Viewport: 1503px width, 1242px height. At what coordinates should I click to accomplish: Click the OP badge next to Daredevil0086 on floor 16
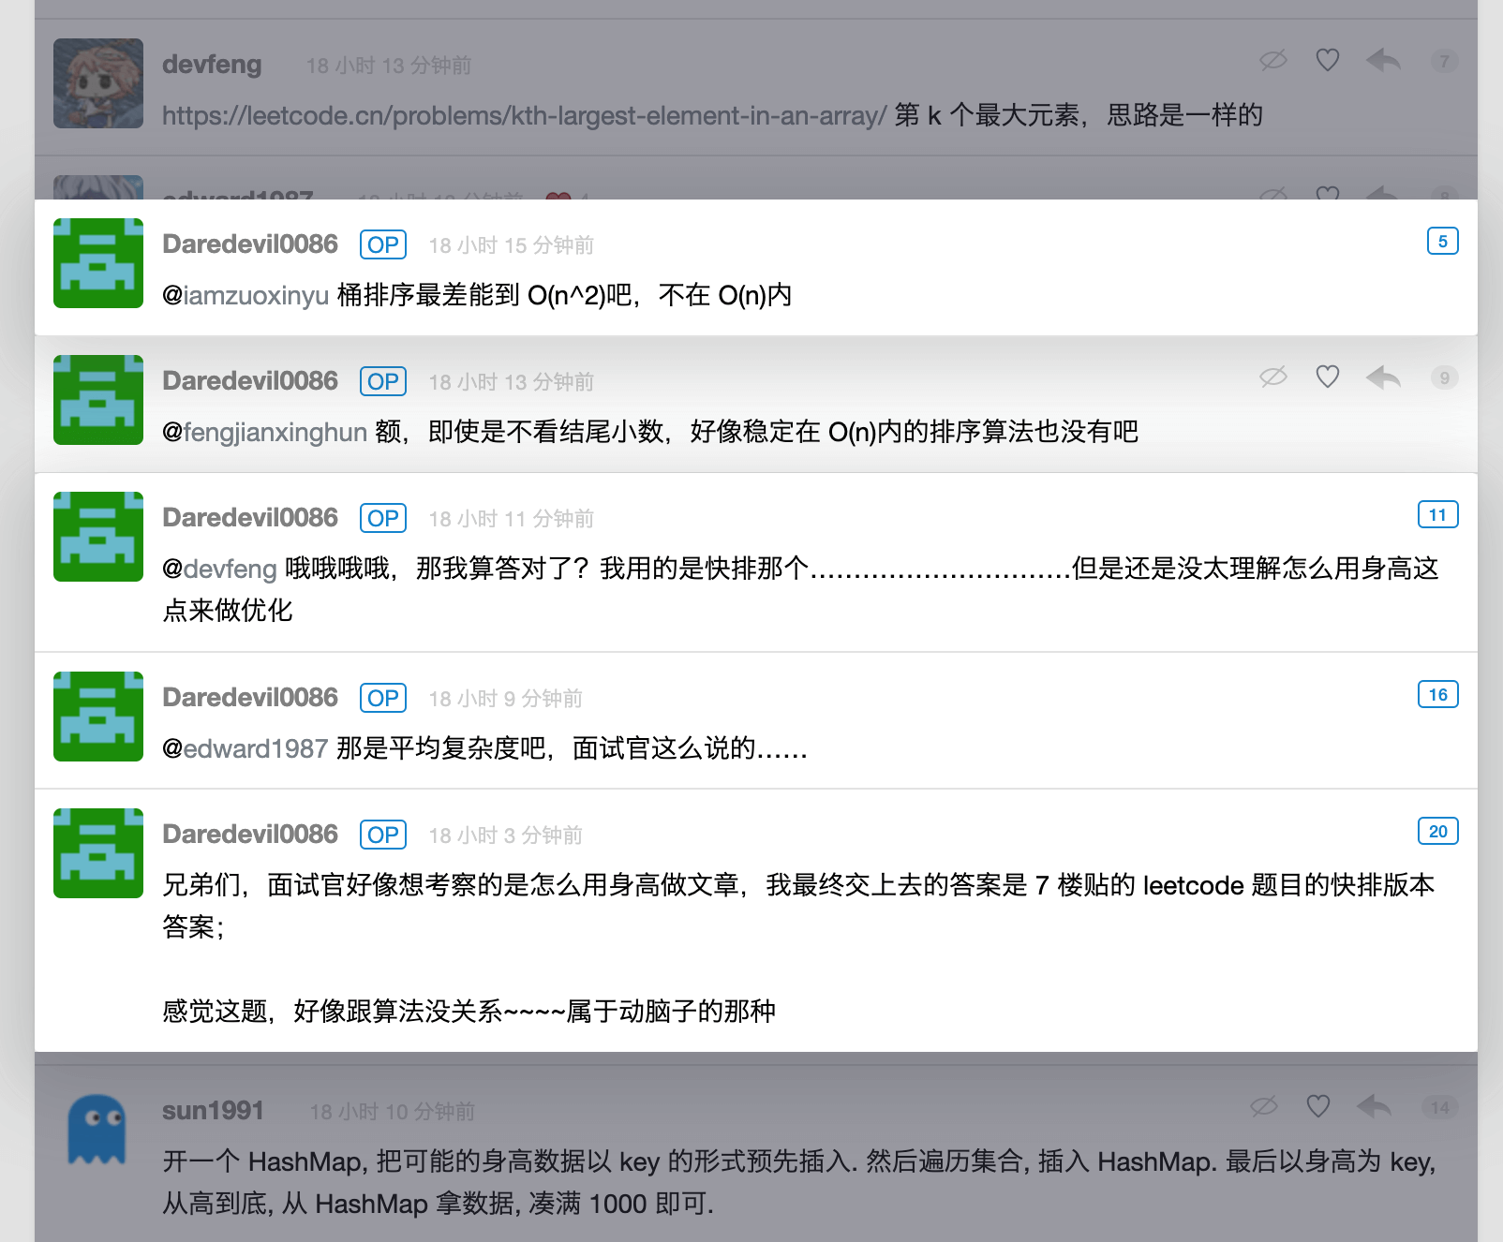pyautogui.click(x=382, y=698)
